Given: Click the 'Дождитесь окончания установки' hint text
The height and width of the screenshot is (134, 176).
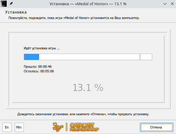Looking at the screenshot, I should point(83,114).
